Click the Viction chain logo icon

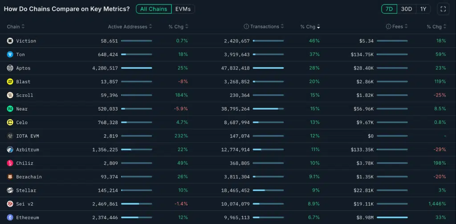tap(10, 41)
